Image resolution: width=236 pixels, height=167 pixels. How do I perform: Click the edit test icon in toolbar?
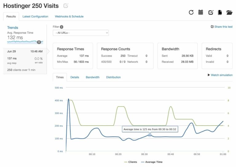(x=210, y=13)
